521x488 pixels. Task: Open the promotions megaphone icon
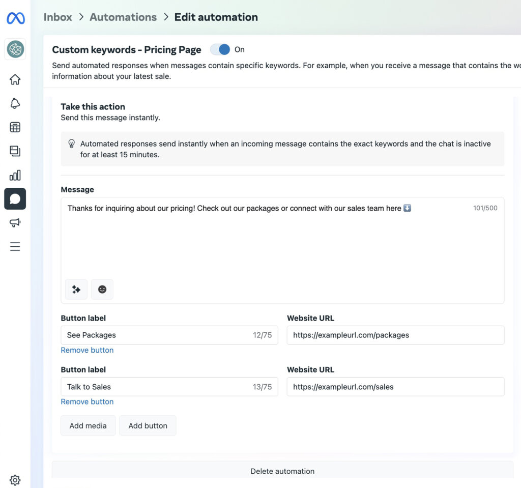click(15, 222)
